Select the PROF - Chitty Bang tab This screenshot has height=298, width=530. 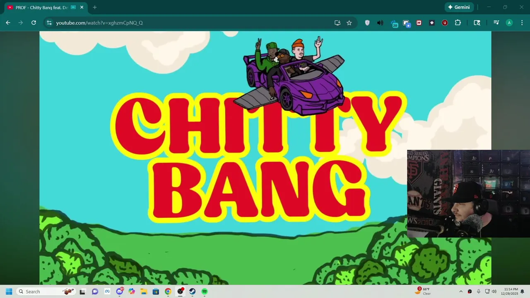tap(41, 7)
